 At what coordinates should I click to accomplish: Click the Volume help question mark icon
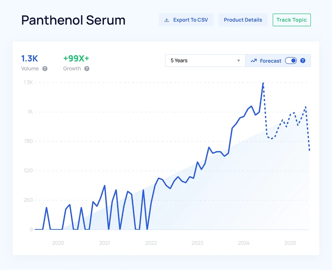point(45,69)
